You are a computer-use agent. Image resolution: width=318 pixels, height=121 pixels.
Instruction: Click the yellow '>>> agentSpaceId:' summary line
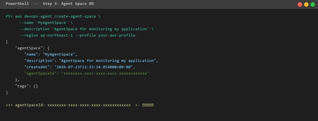point(80,105)
